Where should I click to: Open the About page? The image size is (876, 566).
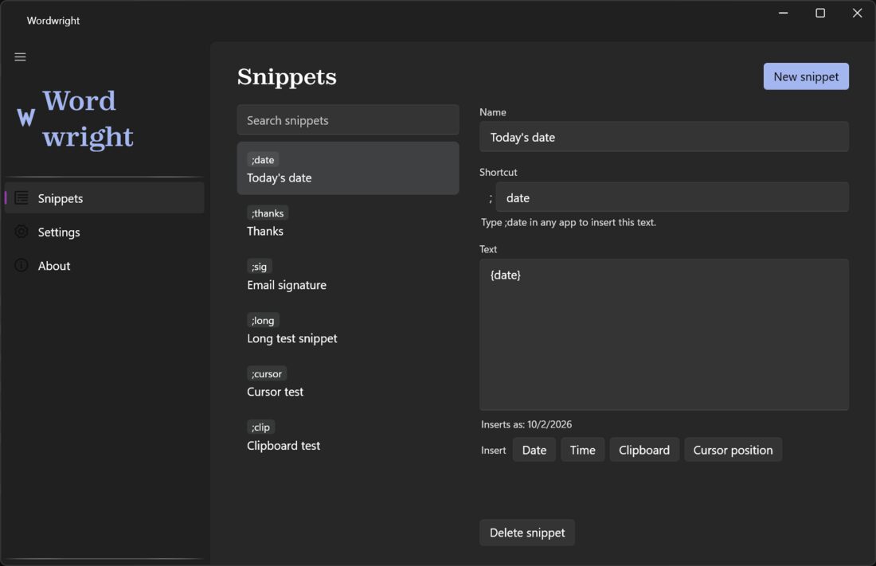(104, 266)
